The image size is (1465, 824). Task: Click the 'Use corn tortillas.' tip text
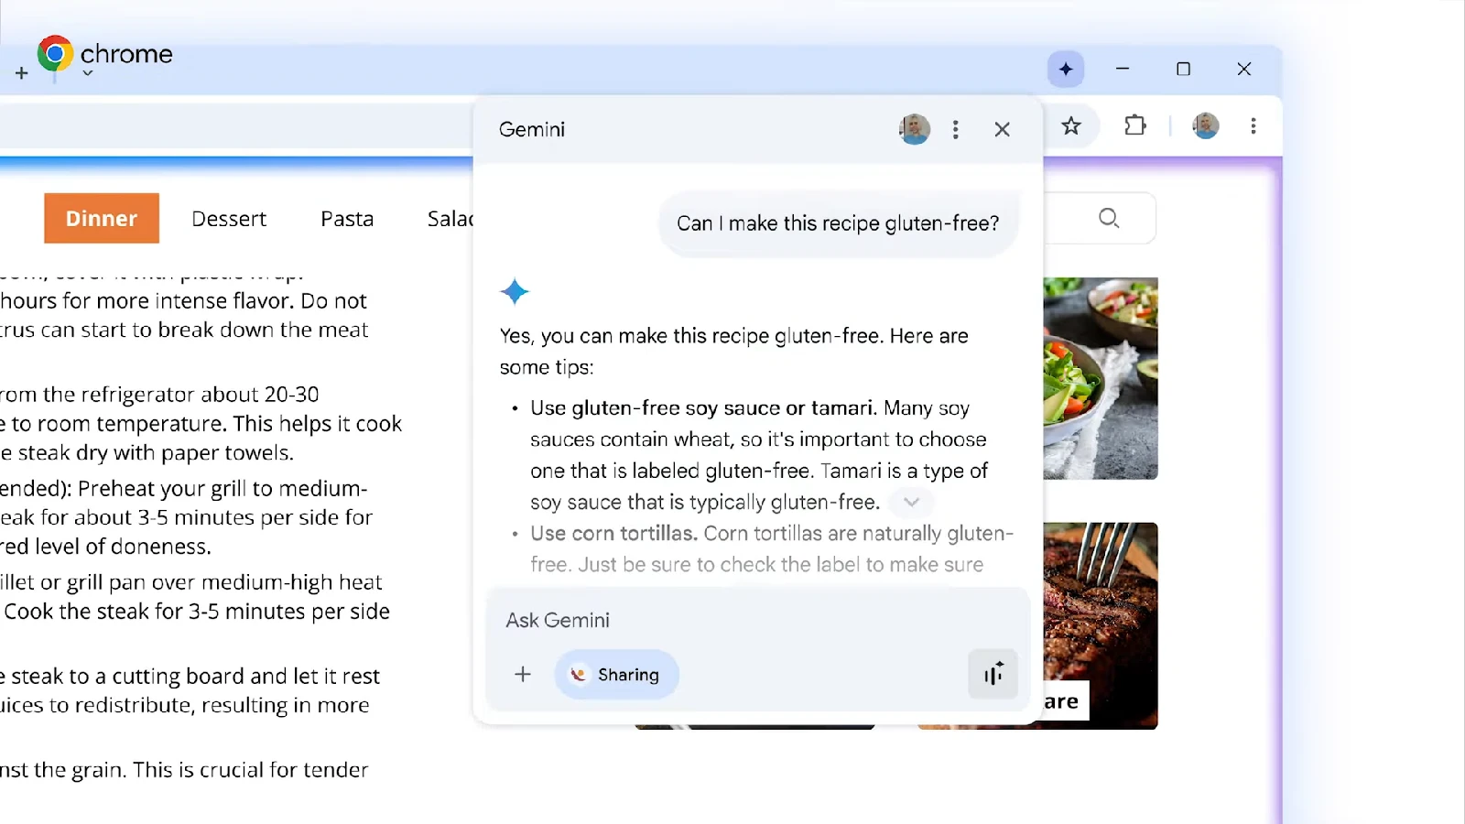click(x=614, y=534)
